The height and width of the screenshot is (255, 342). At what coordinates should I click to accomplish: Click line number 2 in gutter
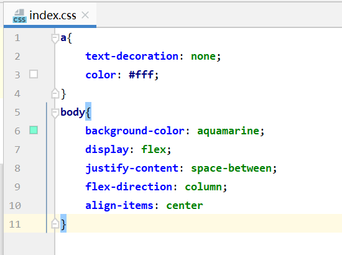(x=17, y=57)
